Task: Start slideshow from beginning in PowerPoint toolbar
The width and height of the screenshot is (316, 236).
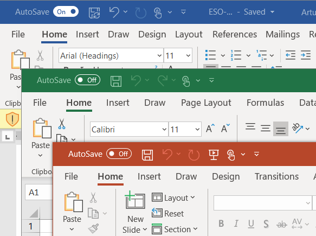Action: pos(214,155)
